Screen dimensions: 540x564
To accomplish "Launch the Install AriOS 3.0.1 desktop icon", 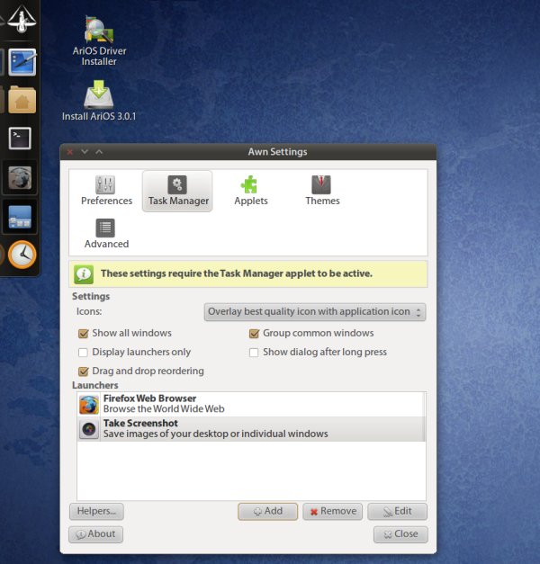I will pyautogui.click(x=99, y=101).
